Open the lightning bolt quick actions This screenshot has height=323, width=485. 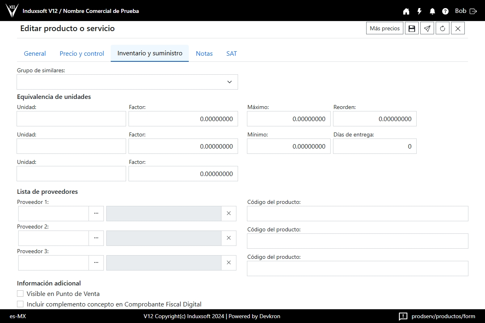pos(420,11)
